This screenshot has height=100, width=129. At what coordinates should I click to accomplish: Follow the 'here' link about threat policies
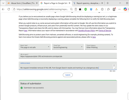tap(94, 37)
